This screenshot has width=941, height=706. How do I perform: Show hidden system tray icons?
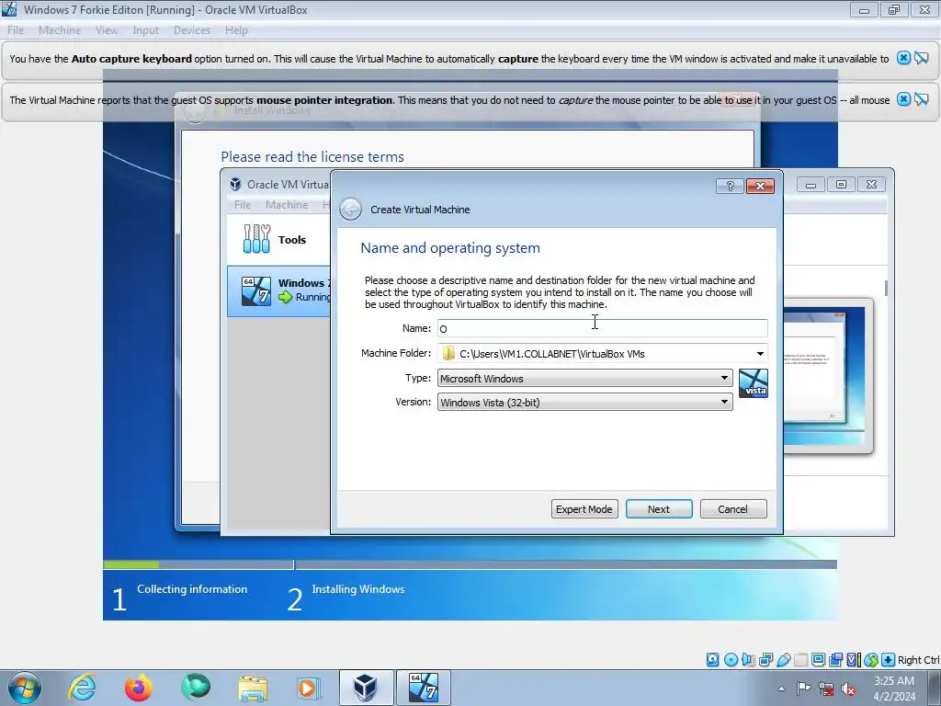[x=781, y=689]
